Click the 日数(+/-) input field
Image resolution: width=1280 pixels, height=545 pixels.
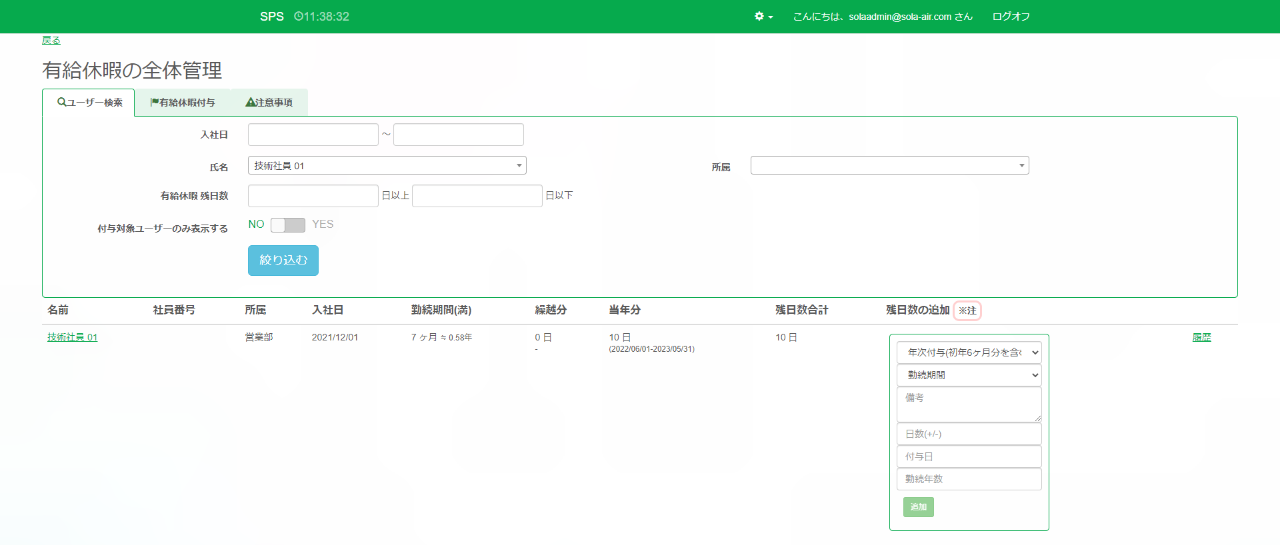pos(969,434)
